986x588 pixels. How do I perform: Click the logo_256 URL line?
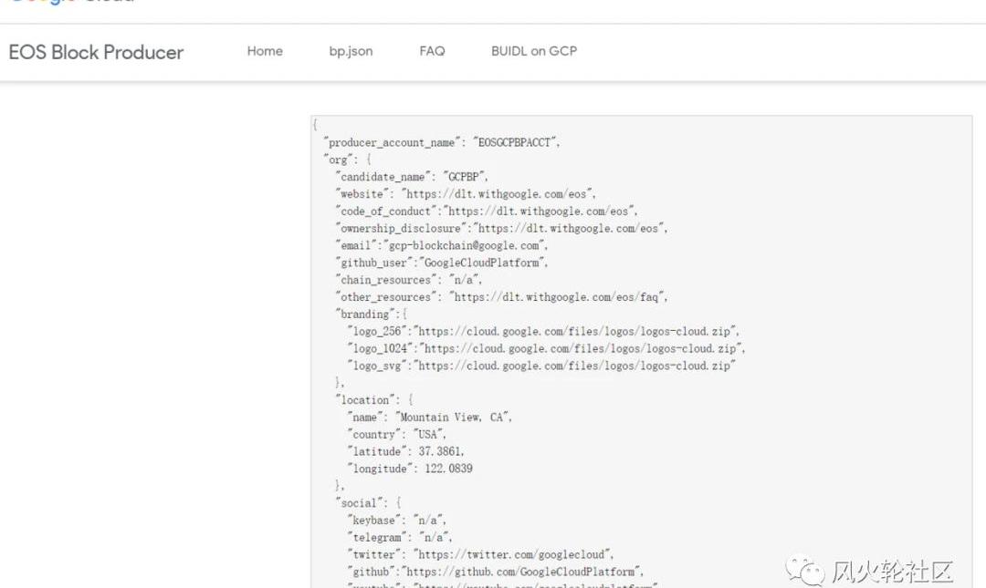(543, 331)
